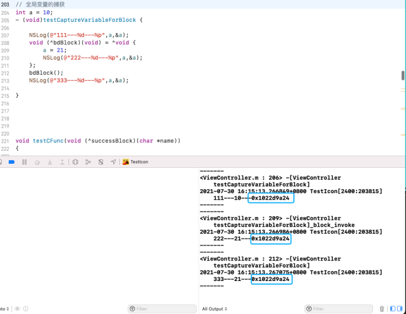Click the "int a = 10;" declaration
The width and height of the screenshot is (406, 314).
coord(34,12)
